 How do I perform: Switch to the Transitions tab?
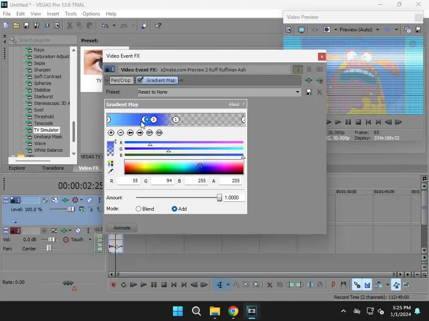[53, 168]
